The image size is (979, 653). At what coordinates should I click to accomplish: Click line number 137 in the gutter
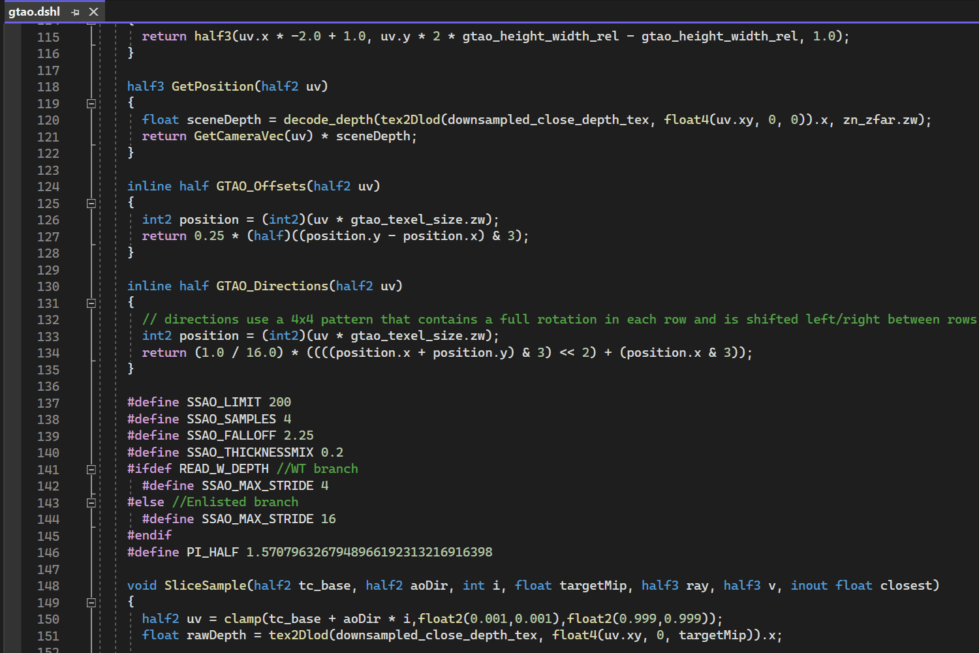click(48, 403)
